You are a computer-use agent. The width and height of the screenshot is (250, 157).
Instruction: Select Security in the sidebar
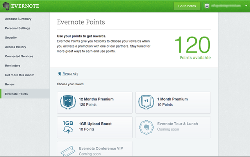[11, 37]
